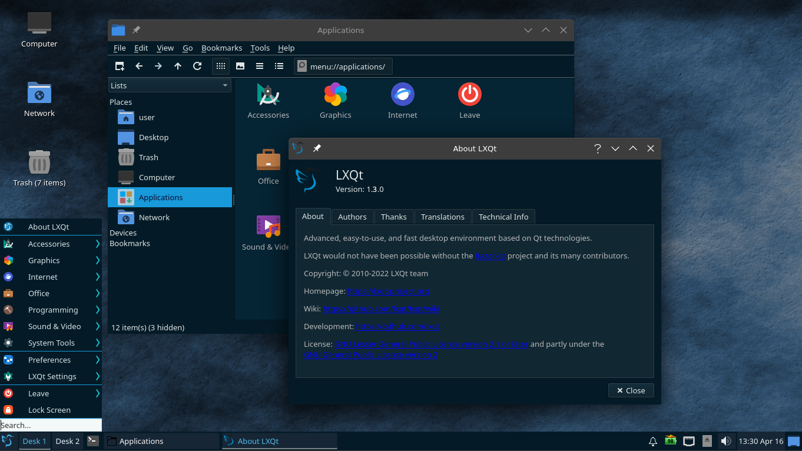The height and width of the screenshot is (451, 802).
Task: Click the start menu Search field
Action: [x=51, y=425]
